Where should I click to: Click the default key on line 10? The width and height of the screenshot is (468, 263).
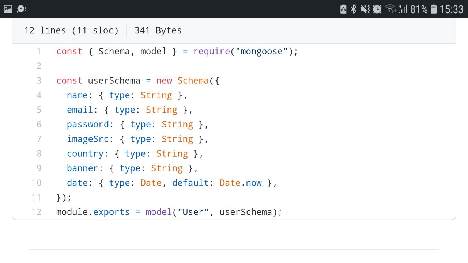(190, 183)
